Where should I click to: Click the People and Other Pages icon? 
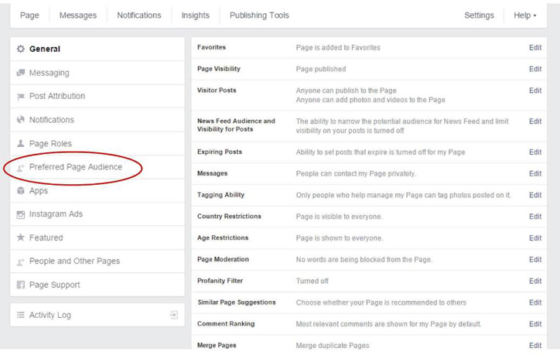tap(21, 261)
